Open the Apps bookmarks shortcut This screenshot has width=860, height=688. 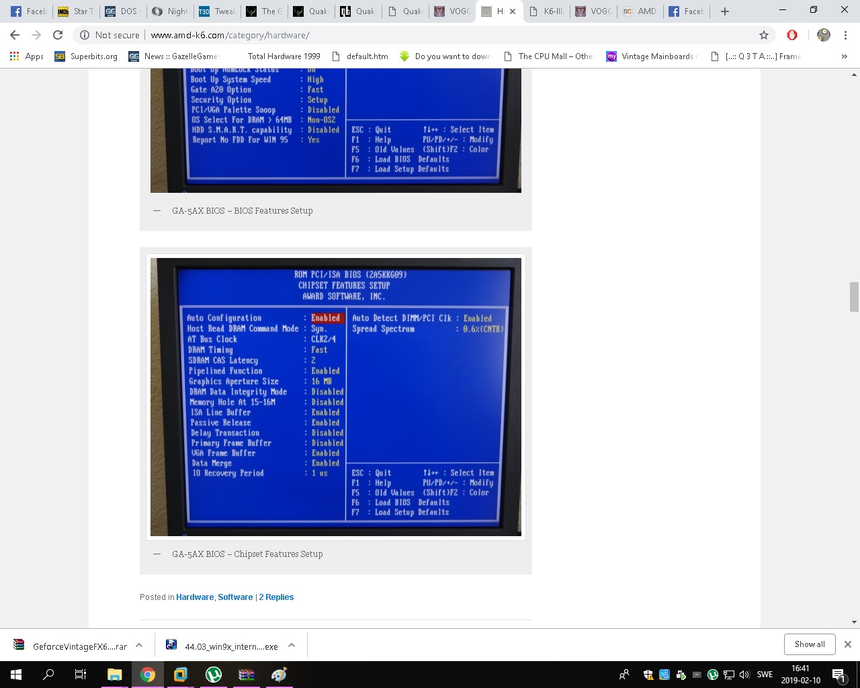tap(27, 56)
